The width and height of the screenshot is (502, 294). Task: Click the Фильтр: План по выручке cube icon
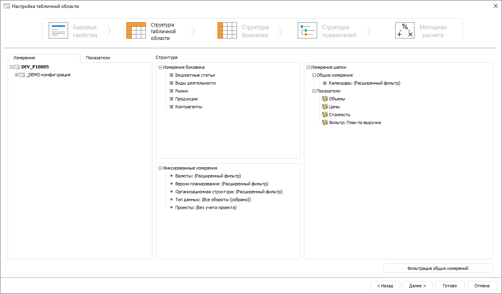[325, 122]
